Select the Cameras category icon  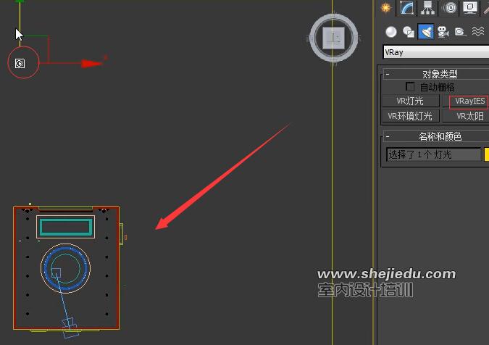pos(443,31)
